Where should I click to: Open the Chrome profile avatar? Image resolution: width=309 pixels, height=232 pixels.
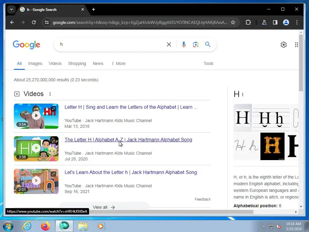coord(286,22)
